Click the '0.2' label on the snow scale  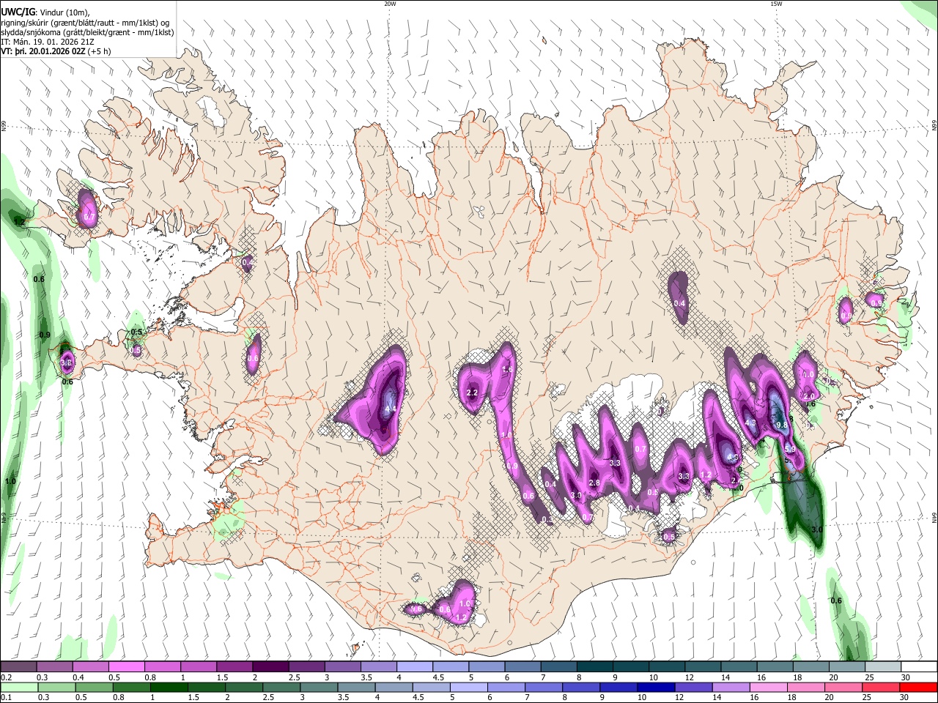[6, 677]
